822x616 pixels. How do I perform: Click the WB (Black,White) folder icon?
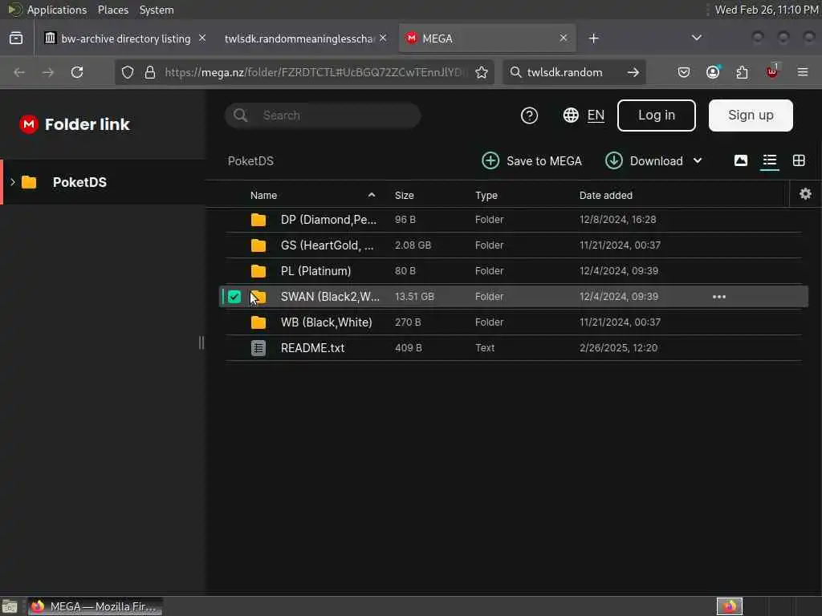click(x=258, y=322)
